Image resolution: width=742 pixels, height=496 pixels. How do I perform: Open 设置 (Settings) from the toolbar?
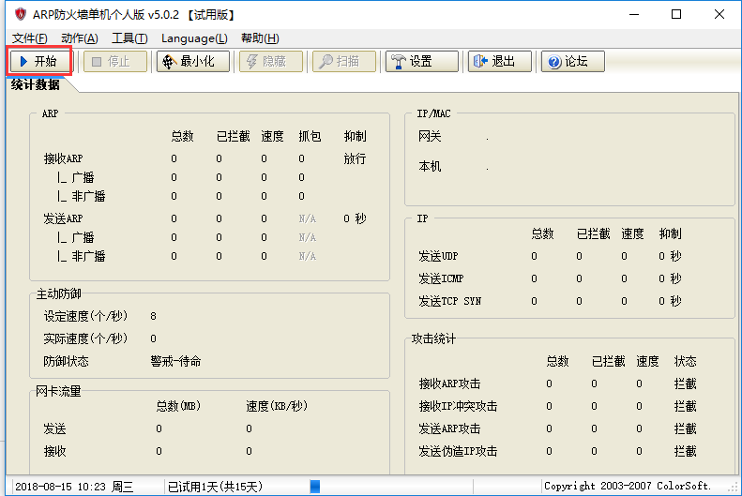tap(421, 62)
